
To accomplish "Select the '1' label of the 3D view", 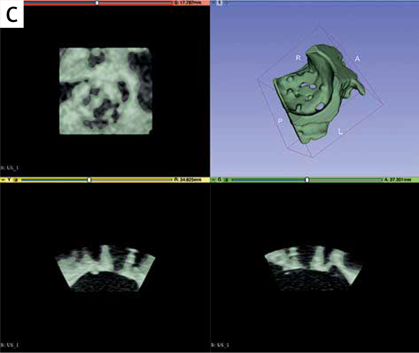I will point(220,3).
